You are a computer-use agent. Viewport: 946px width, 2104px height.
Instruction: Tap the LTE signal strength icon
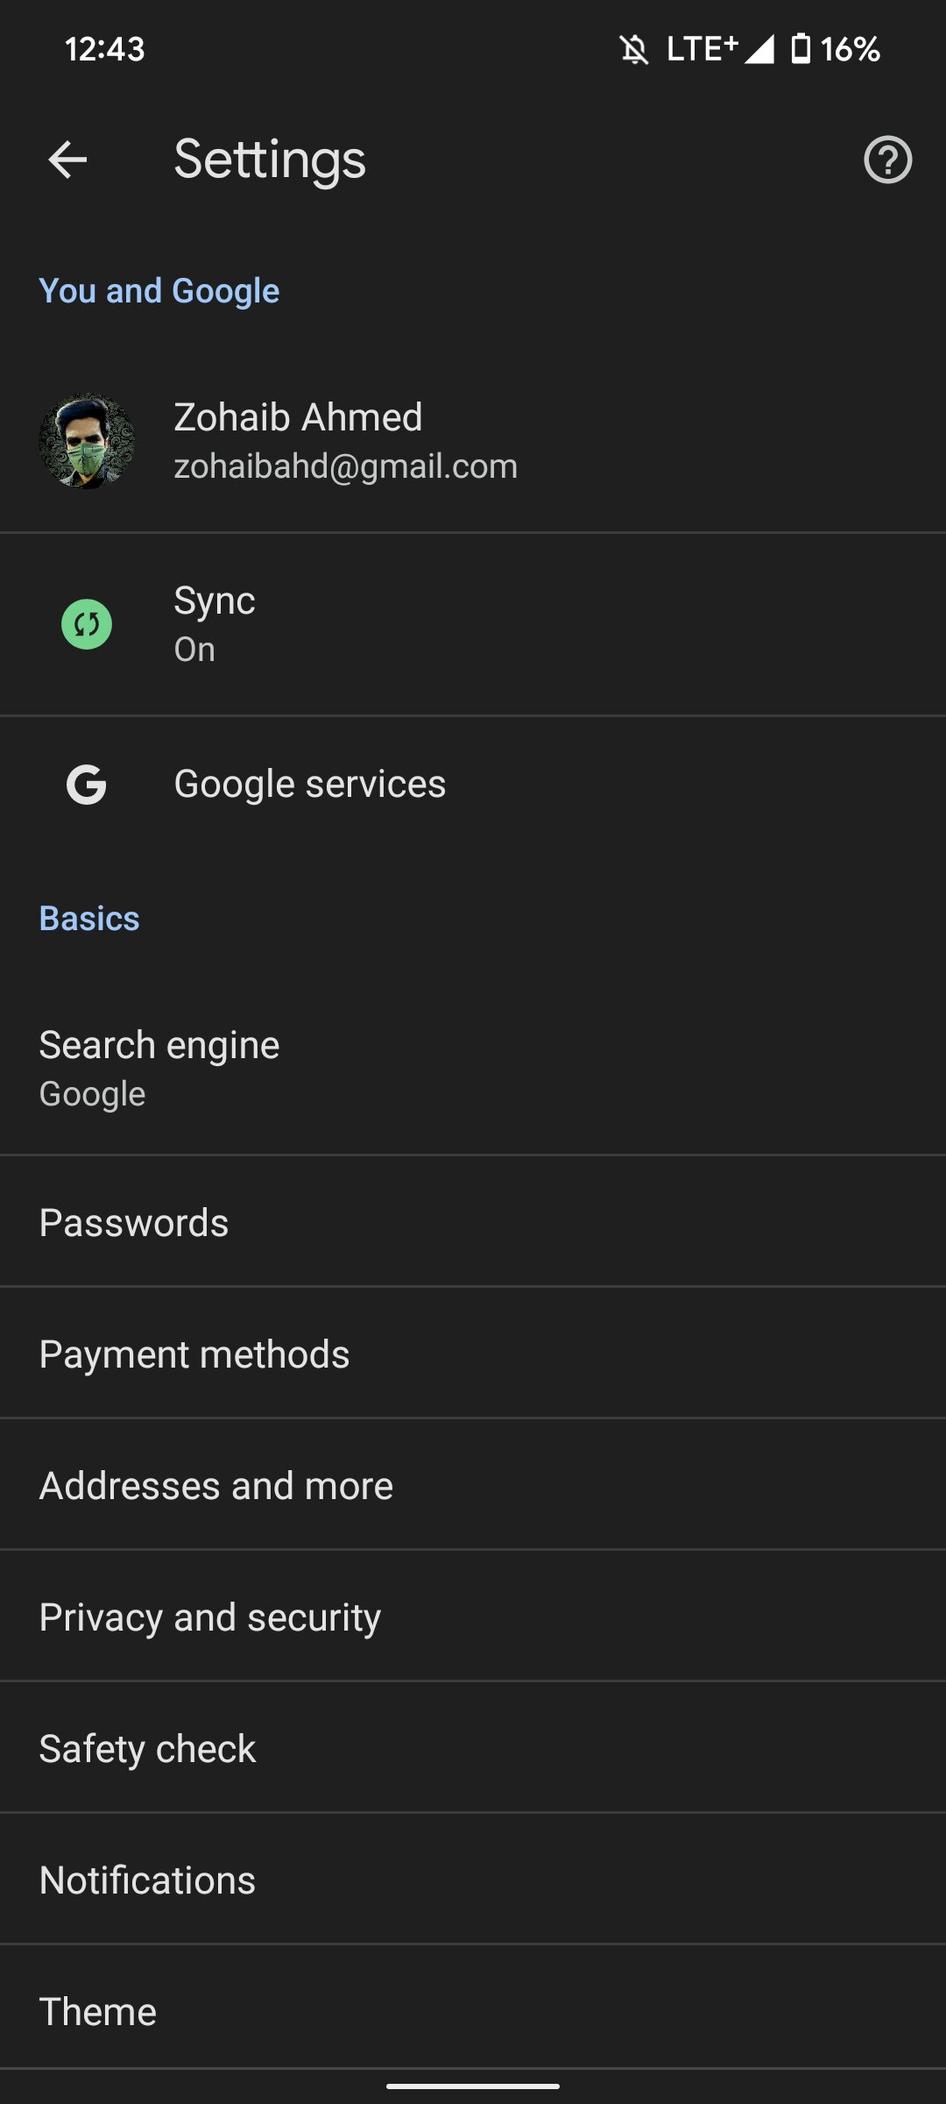point(759,49)
